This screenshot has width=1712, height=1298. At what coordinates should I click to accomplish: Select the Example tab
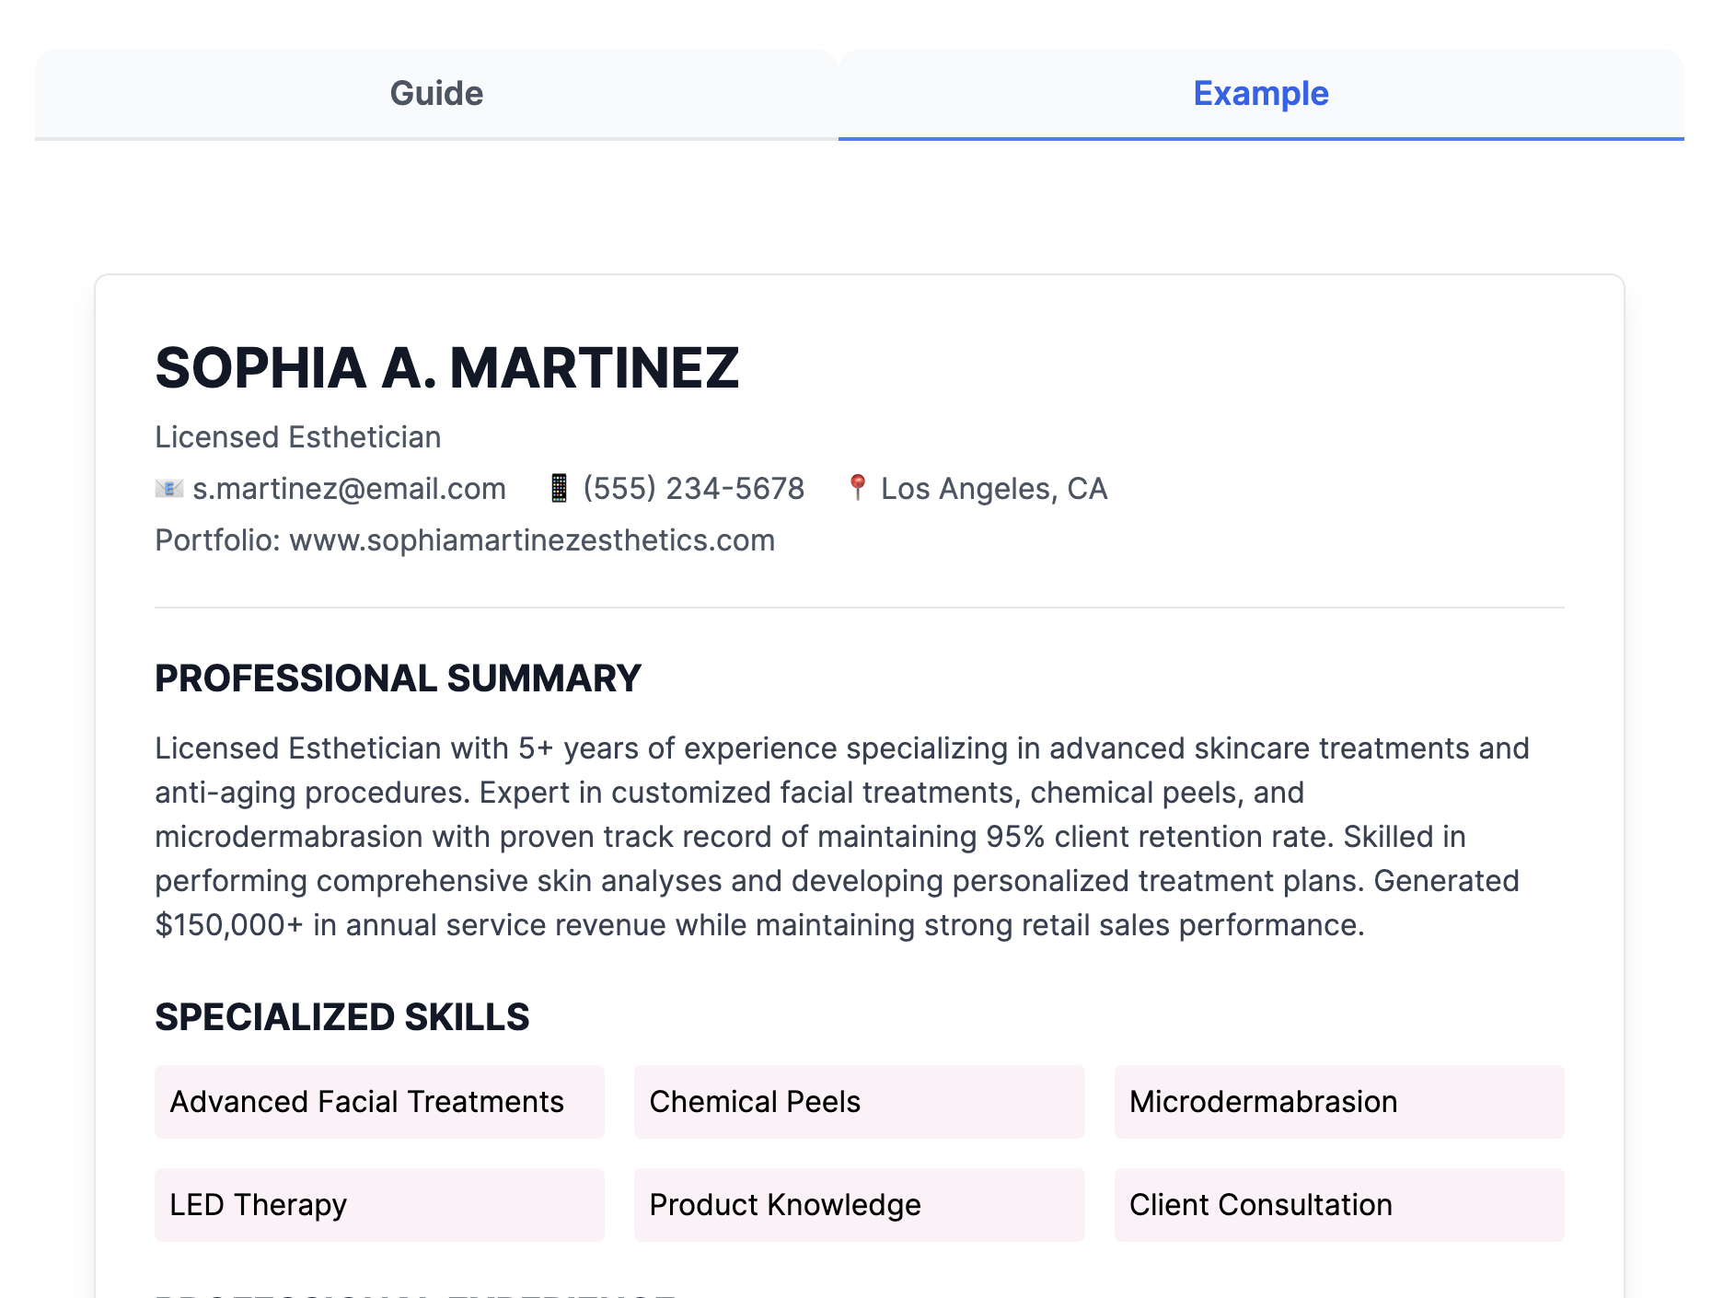pyautogui.click(x=1260, y=94)
